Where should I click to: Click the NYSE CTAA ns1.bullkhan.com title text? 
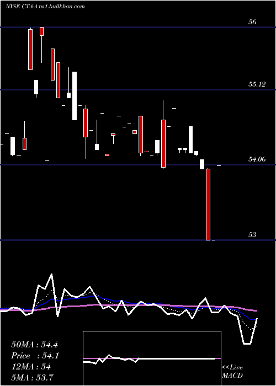[x=45, y=7]
